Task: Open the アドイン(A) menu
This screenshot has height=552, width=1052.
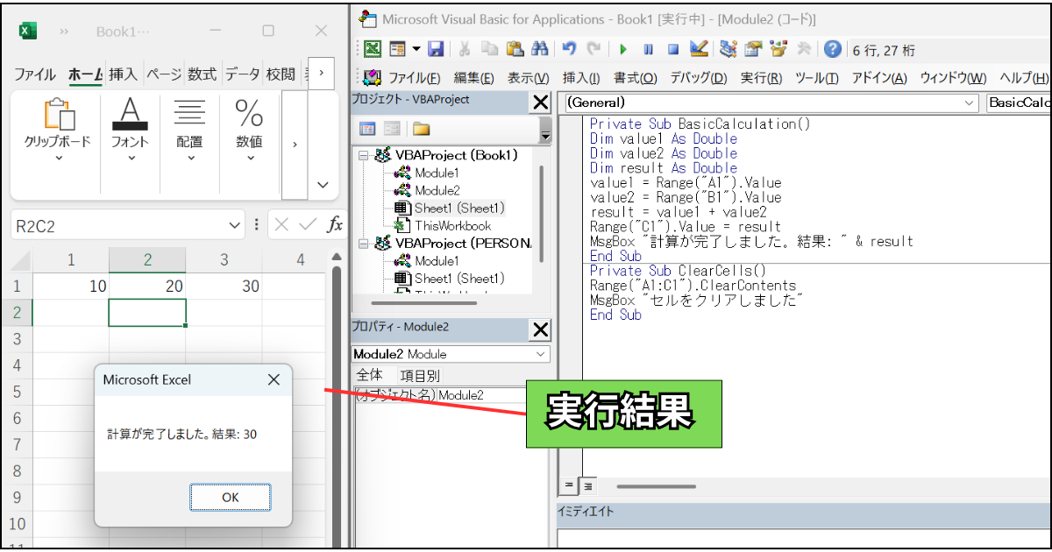Action: point(879,78)
